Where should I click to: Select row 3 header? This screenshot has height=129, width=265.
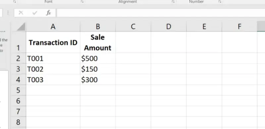point(18,69)
